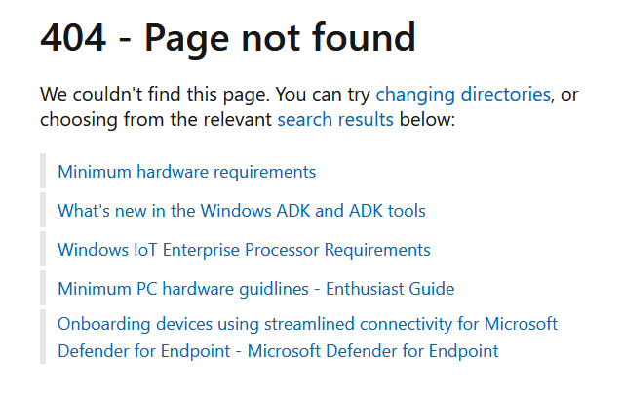622x402 pixels.
Task: Click the 'choosing from the relevant' text
Action: [156, 120]
